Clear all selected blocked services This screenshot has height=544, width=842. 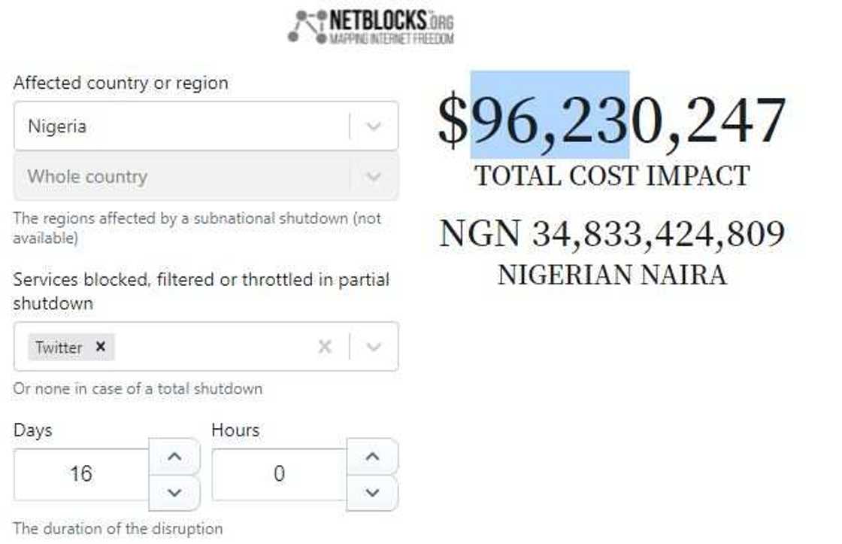[x=325, y=347]
